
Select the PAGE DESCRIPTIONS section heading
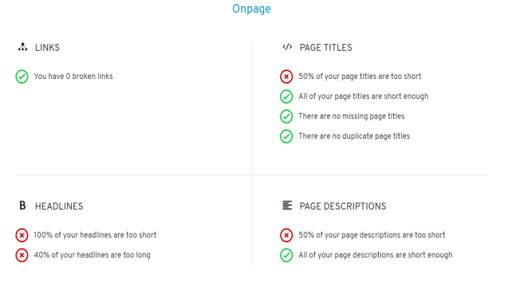(x=343, y=206)
